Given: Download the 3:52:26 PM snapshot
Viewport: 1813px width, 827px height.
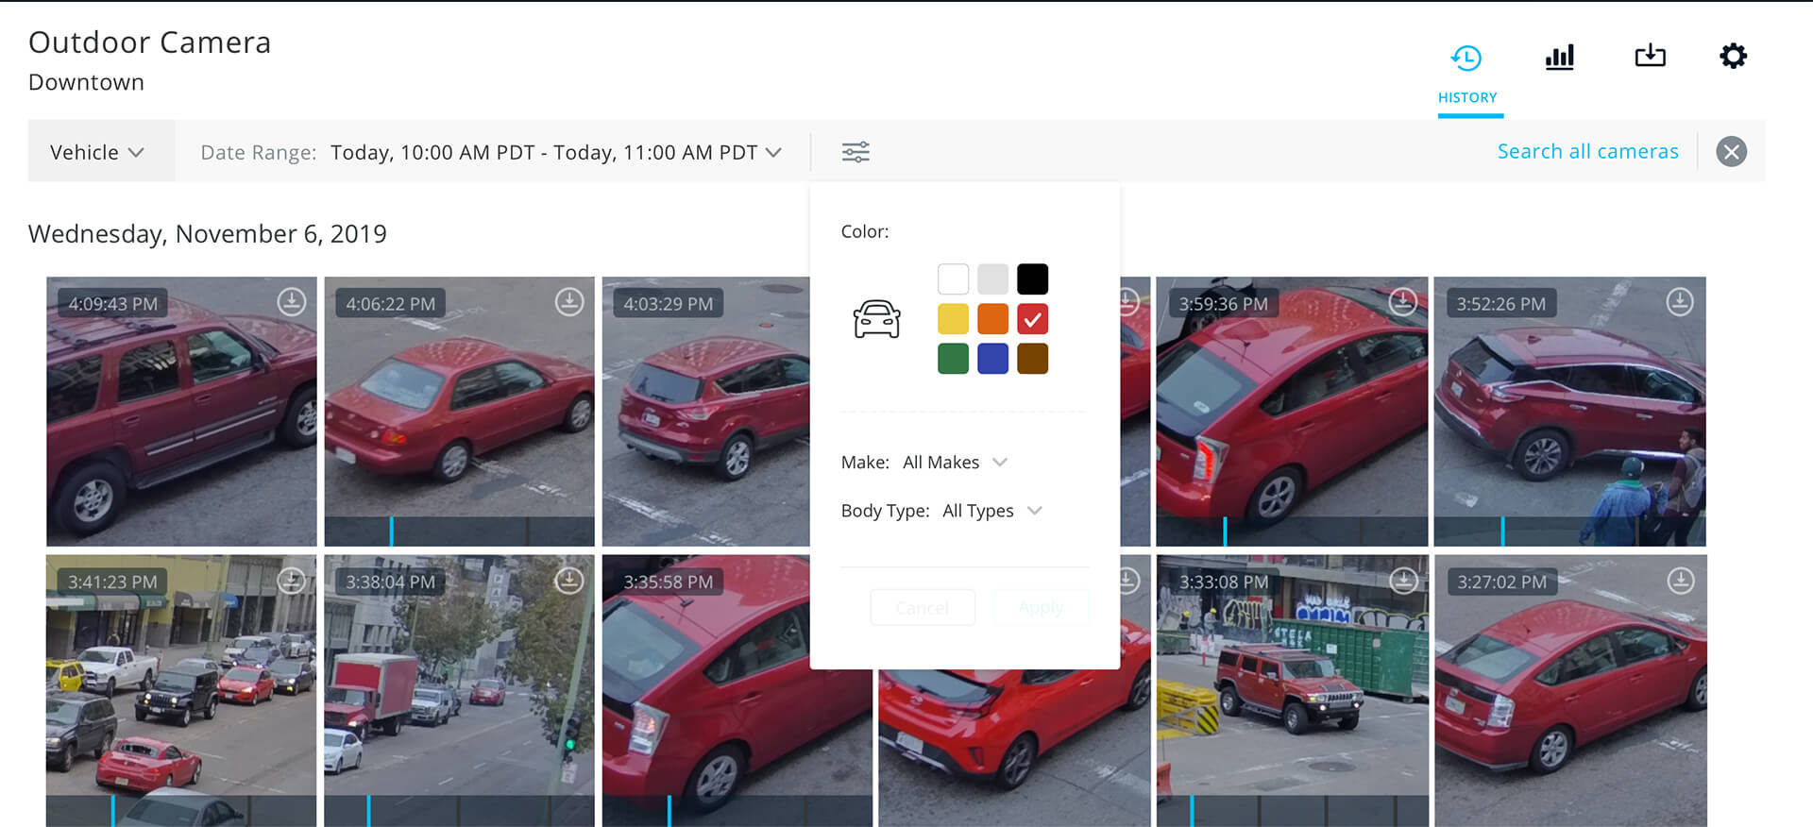Looking at the screenshot, I should (x=1680, y=302).
